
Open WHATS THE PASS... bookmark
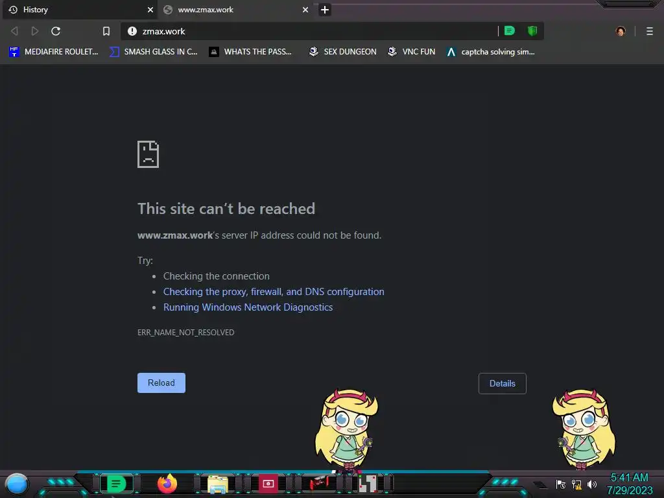pos(250,52)
